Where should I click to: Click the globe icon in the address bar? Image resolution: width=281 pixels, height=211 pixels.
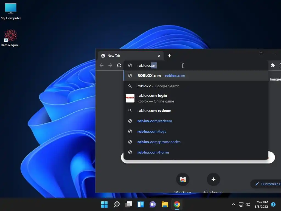[x=130, y=65]
